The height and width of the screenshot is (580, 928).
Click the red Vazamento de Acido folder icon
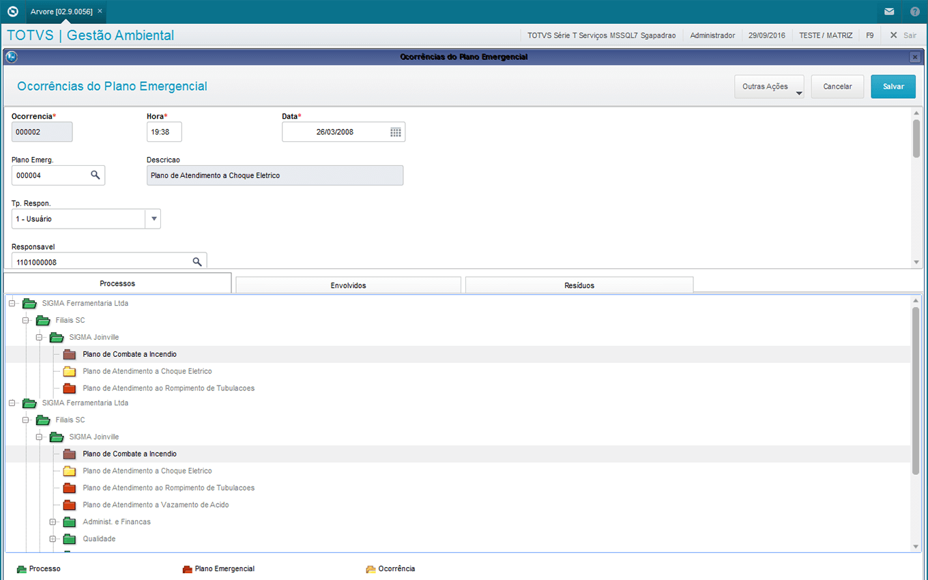coord(69,505)
